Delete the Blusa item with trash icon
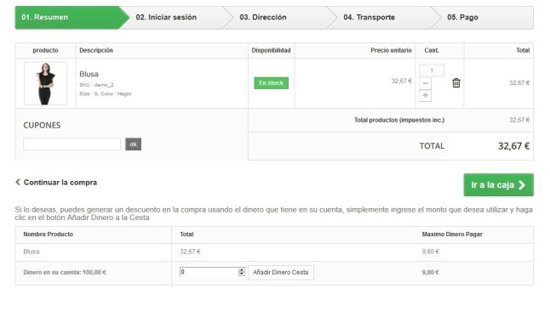 (x=456, y=83)
